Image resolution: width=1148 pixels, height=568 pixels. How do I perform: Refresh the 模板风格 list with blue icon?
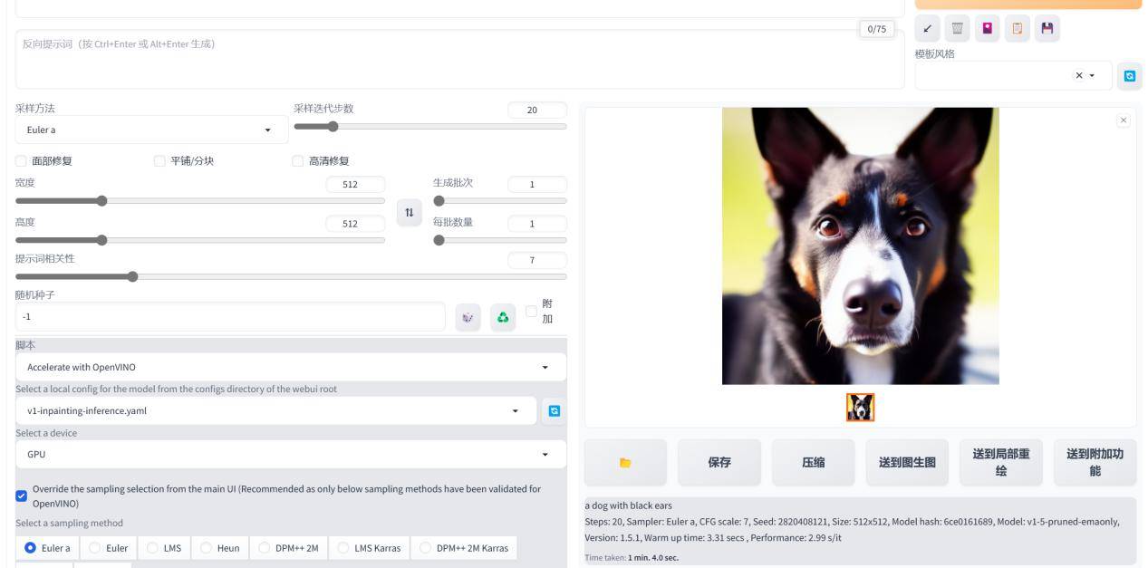1130,76
